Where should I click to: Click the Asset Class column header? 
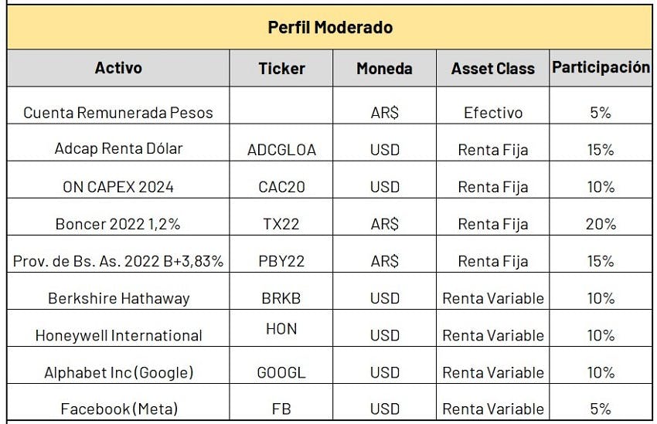pyautogui.click(x=493, y=68)
